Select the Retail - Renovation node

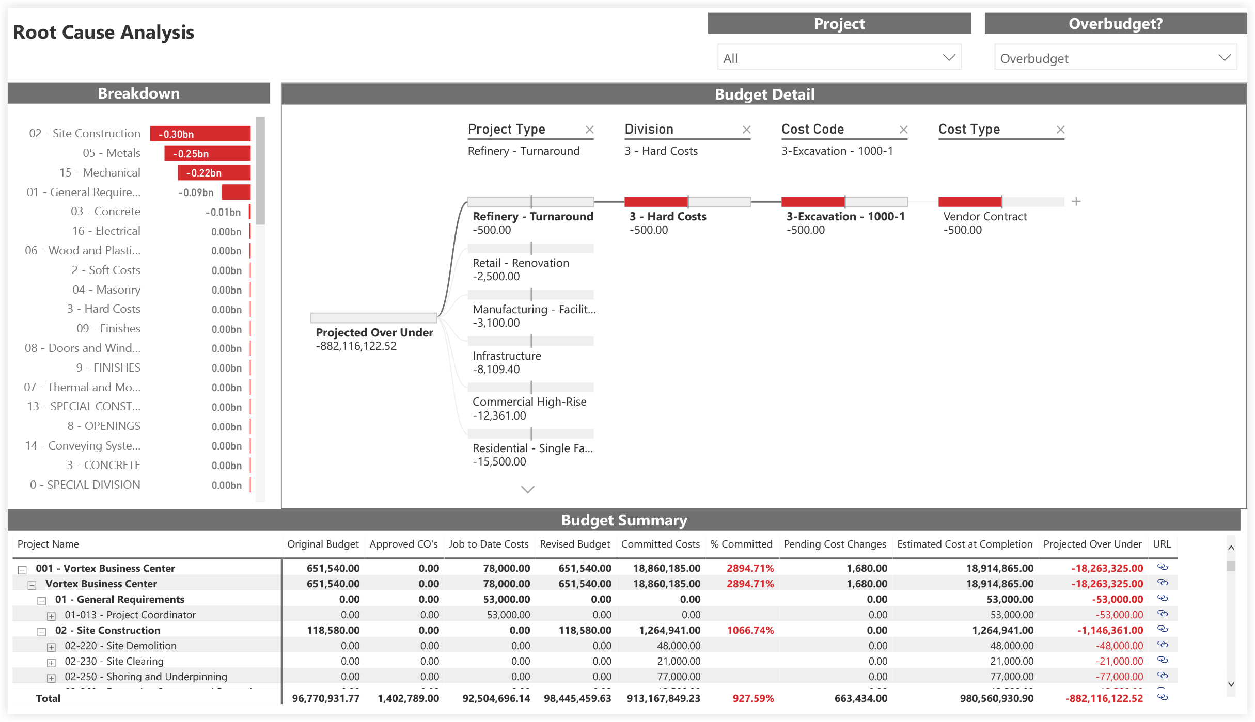click(x=531, y=248)
